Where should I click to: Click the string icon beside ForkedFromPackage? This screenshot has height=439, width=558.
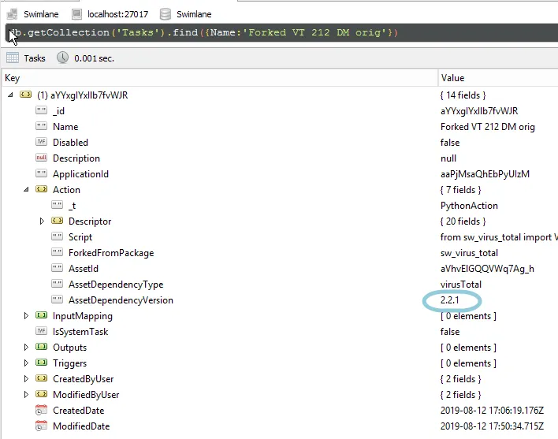57,252
